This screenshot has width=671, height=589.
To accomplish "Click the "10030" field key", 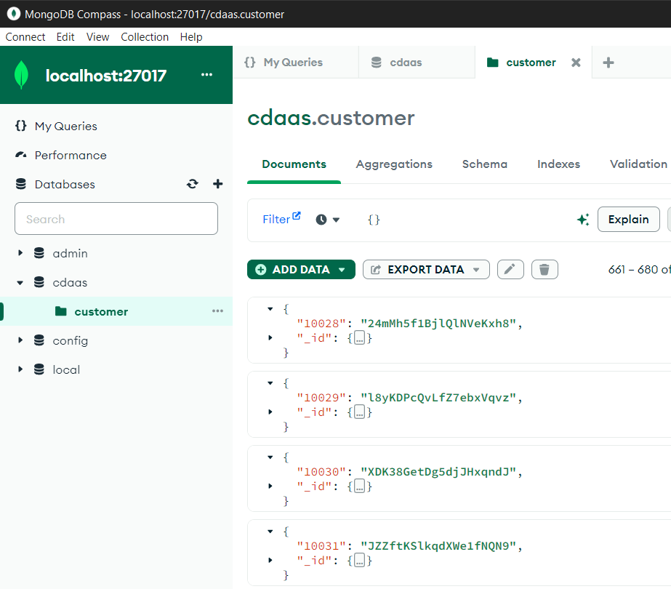I will 321,472.
